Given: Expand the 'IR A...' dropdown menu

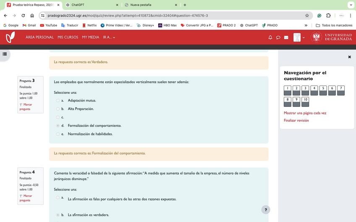Looking at the screenshot, I should tap(109, 37).
